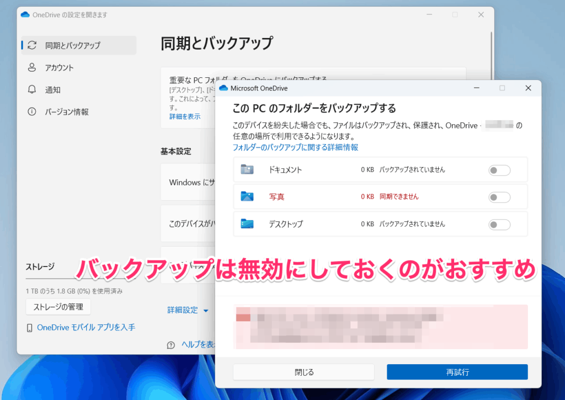The image size is (565, 400).
Task: Click the sync arrows icon in sidebar
Action: point(32,45)
